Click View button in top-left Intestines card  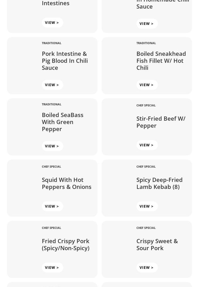tap(52, 23)
